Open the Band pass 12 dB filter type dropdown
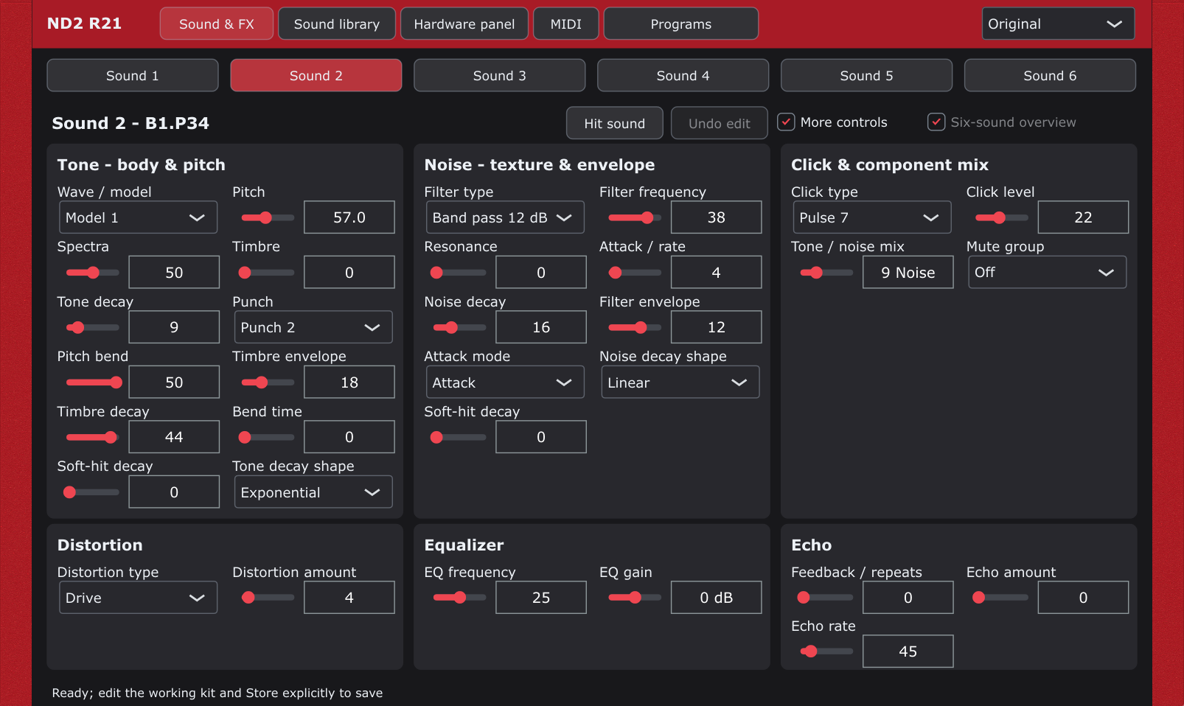The width and height of the screenshot is (1184, 706). (x=505, y=217)
